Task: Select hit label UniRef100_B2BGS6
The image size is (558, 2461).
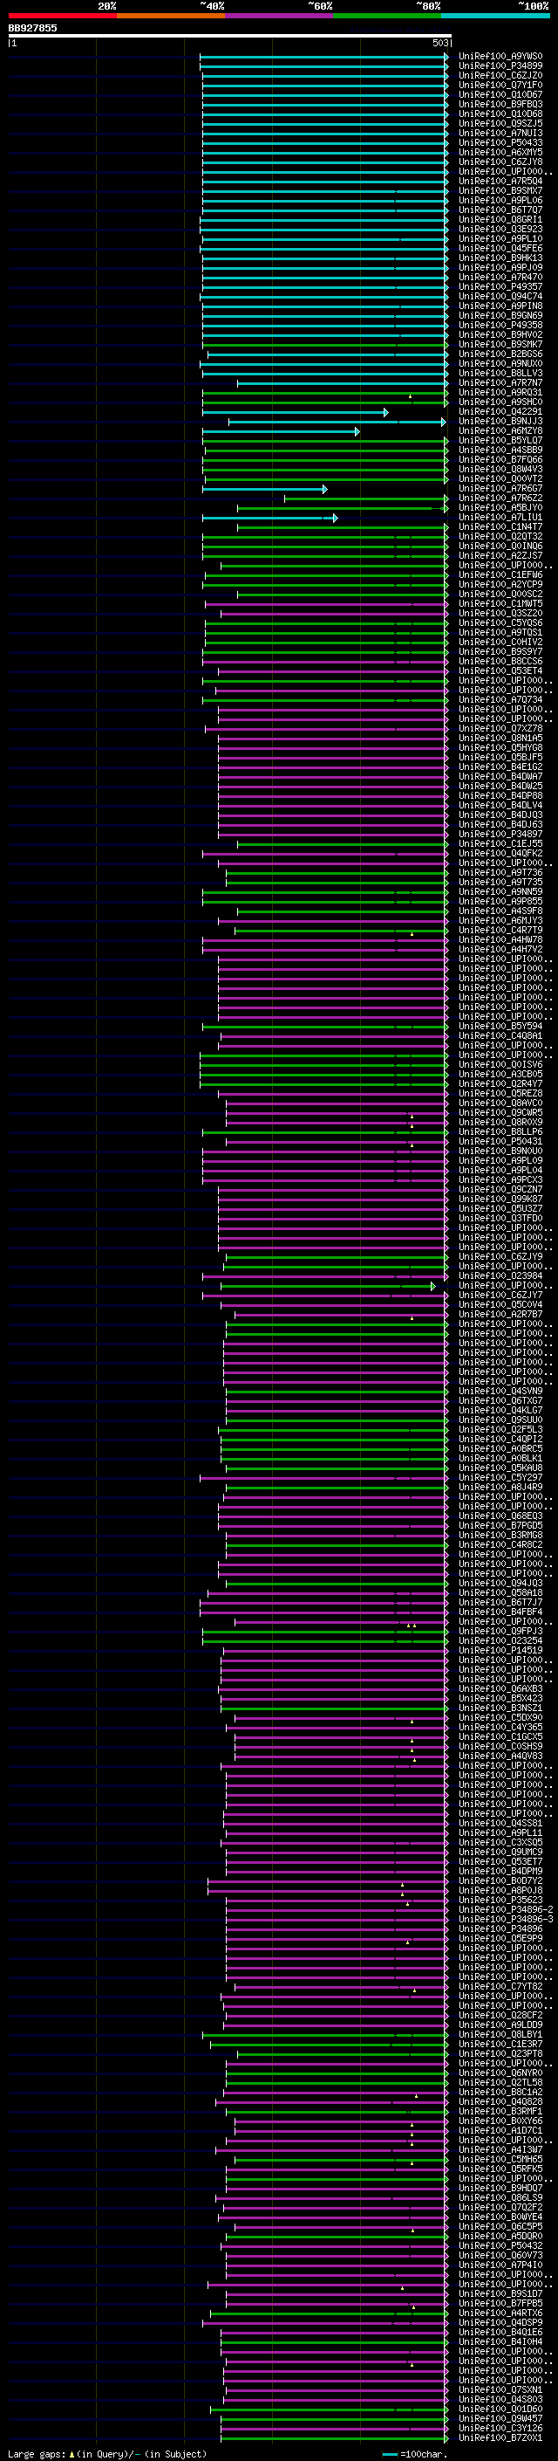Action: 500,354
